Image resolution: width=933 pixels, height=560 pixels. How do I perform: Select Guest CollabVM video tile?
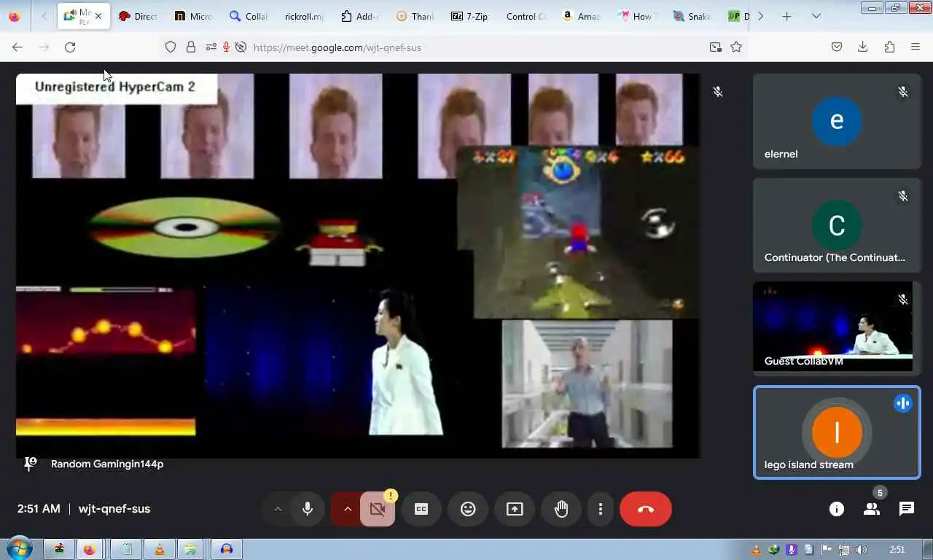837,328
